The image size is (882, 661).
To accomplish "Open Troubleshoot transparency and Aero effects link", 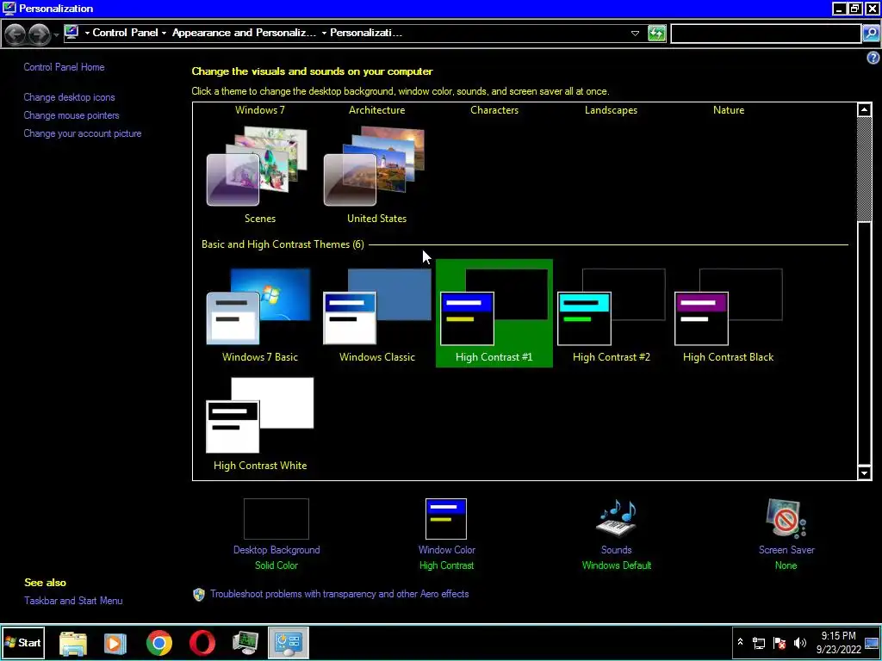I will click(339, 594).
